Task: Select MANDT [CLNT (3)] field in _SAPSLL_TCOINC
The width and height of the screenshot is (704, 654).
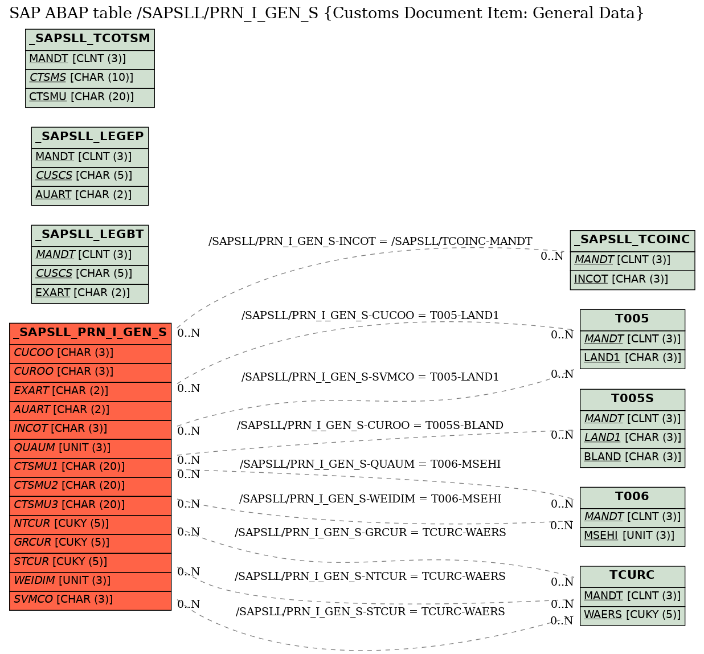Action: pyautogui.click(x=632, y=261)
